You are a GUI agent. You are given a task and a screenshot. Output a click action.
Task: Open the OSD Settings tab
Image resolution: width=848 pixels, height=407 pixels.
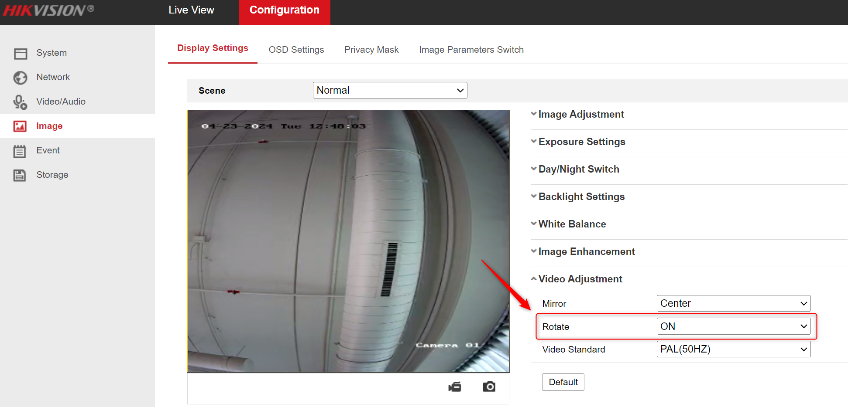pyautogui.click(x=296, y=50)
